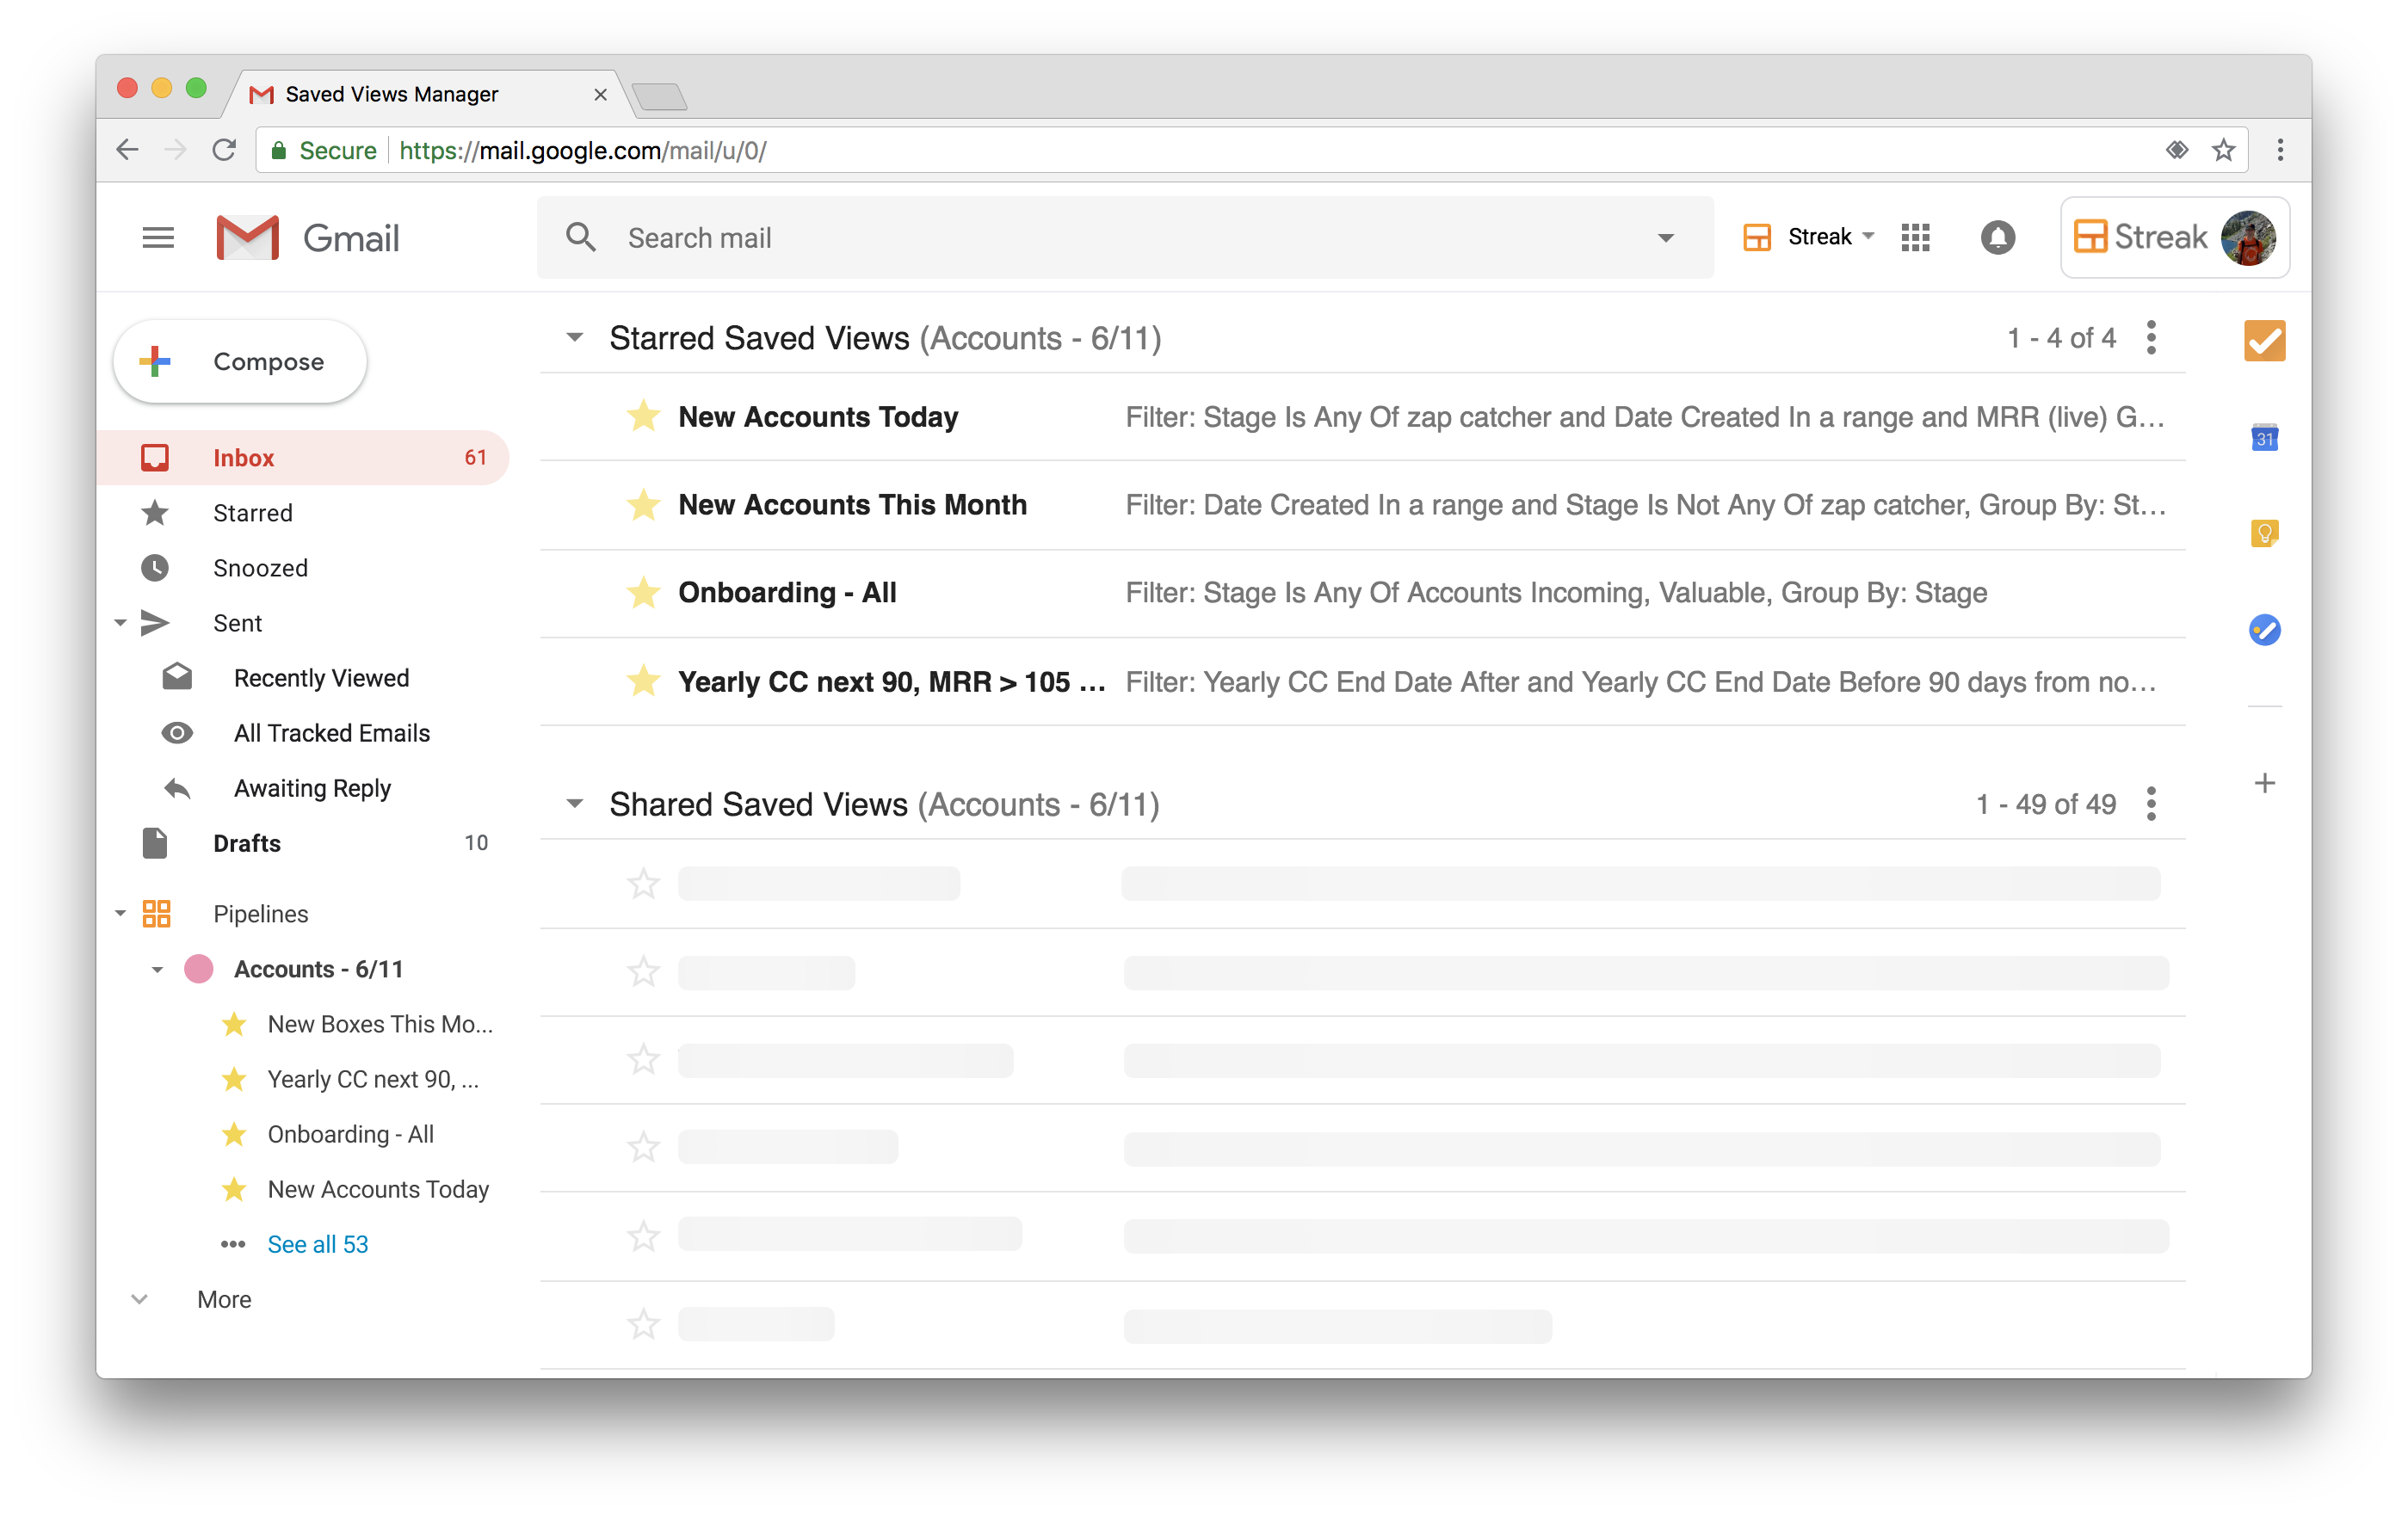Click the pink Accounts pipeline color dot

coord(199,968)
